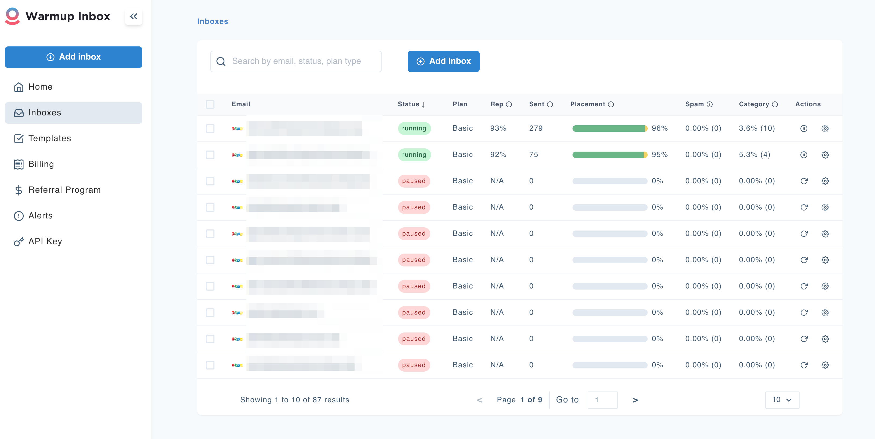This screenshot has width=875, height=439.
Task: Click the Zoho provider icon in the second row
Action: (x=237, y=155)
